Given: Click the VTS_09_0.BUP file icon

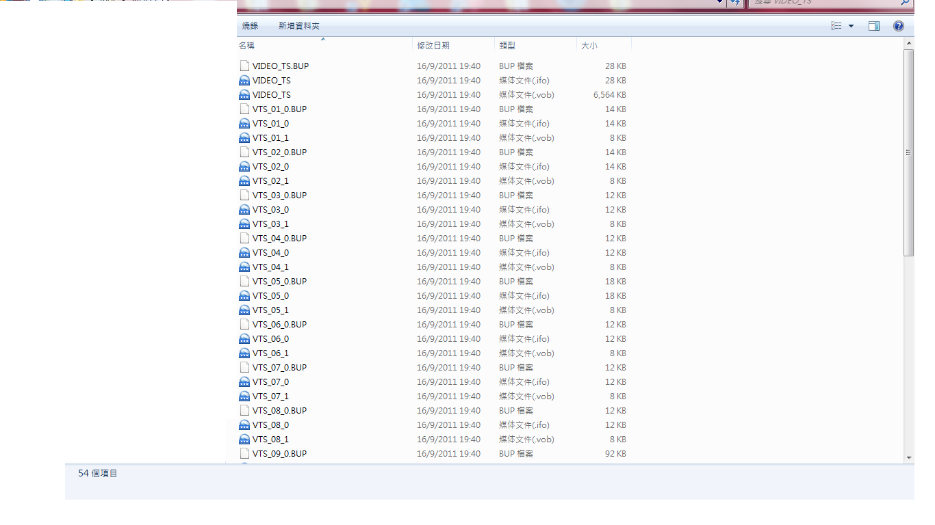Looking at the screenshot, I should pyautogui.click(x=244, y=454).
